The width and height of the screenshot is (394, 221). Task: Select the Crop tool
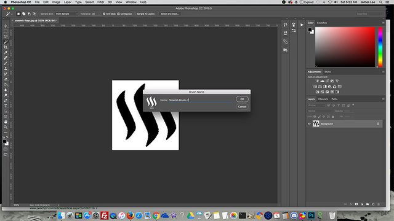point(6,47)
